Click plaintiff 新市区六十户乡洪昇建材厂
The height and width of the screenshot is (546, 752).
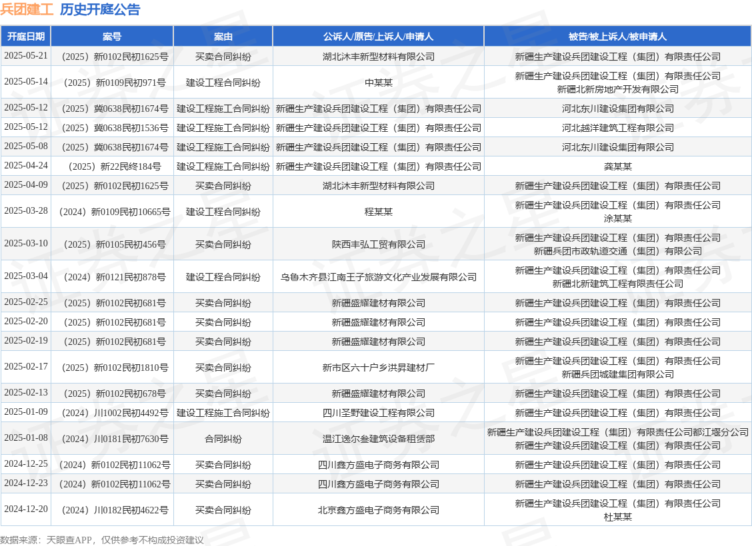tap(379, 368)
